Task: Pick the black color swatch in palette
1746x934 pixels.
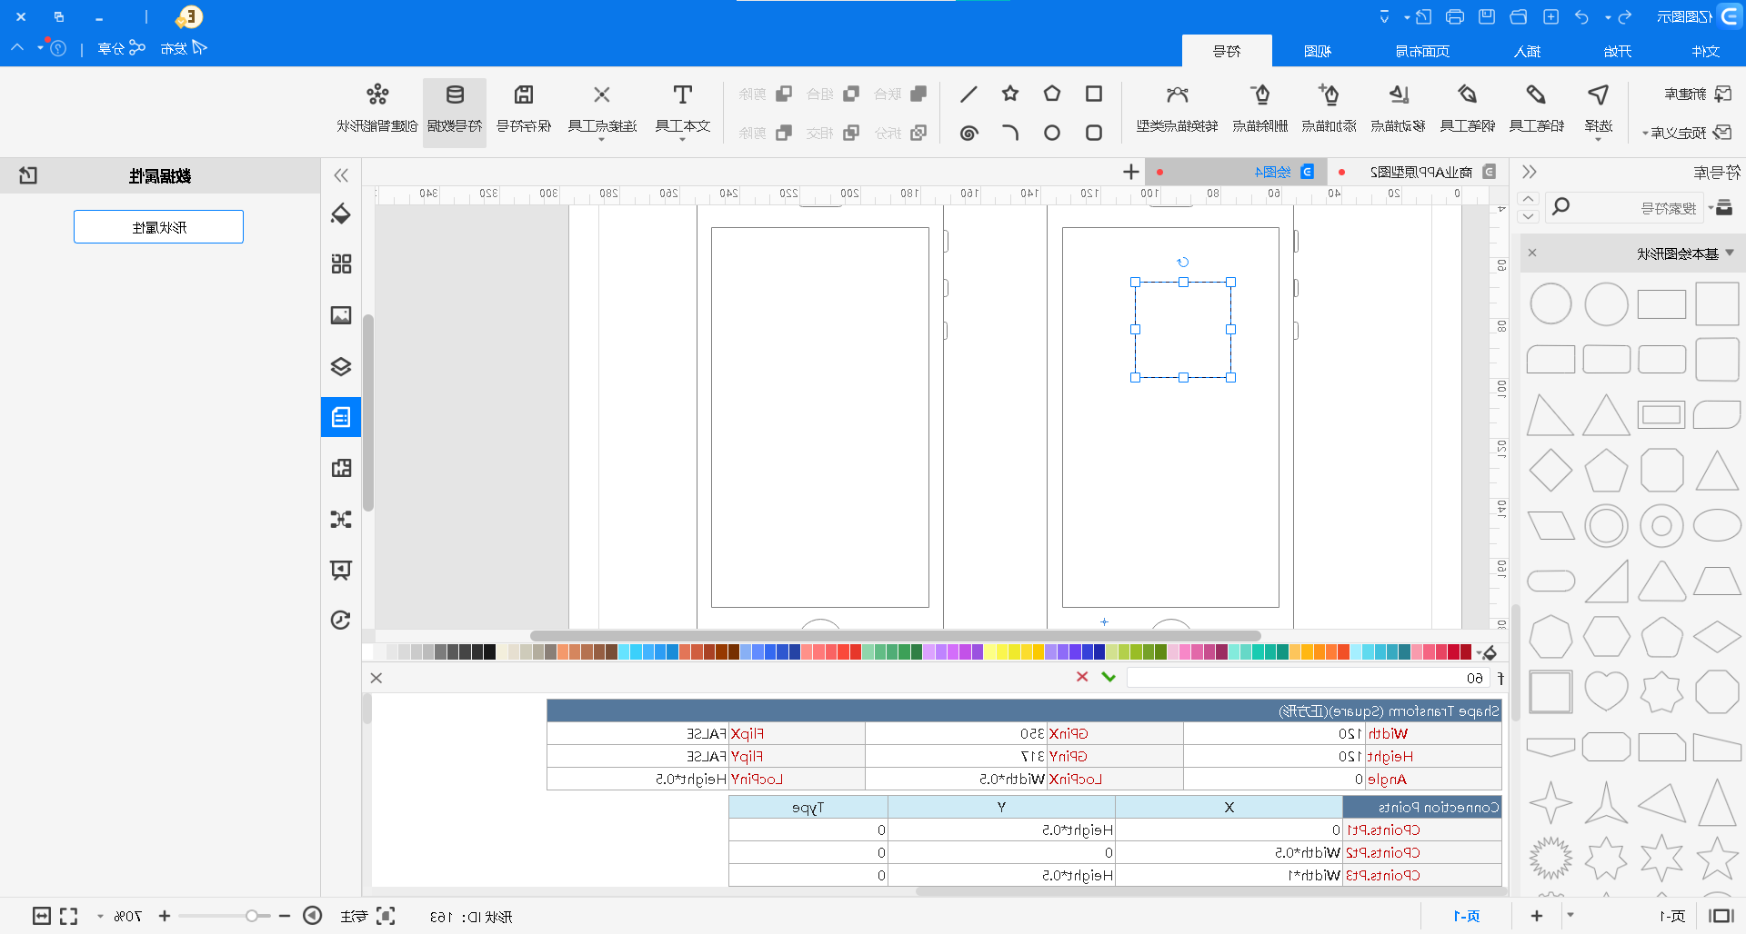Action: pos(489,651)
